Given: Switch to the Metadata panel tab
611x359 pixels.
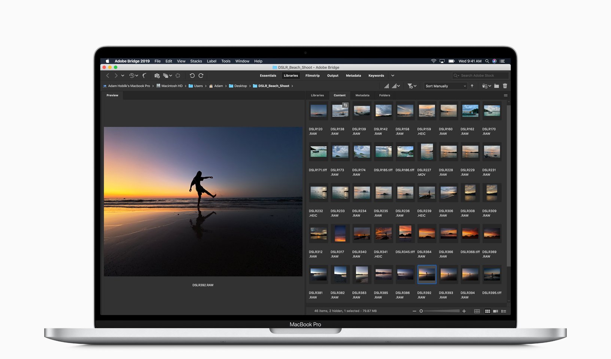Looking at the screenshot, I should 362,95.
